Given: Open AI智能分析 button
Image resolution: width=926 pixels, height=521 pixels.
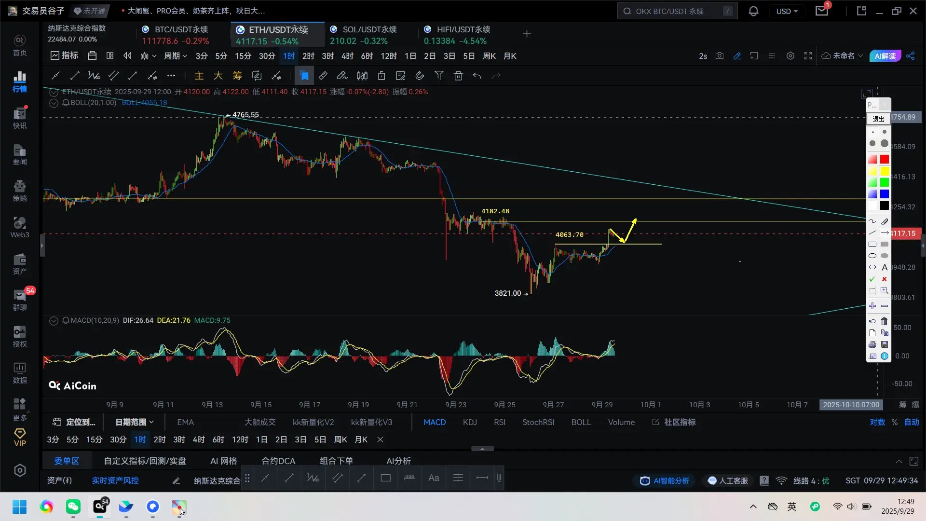Looking at the screenshot, I should click(x=664, y=480).
